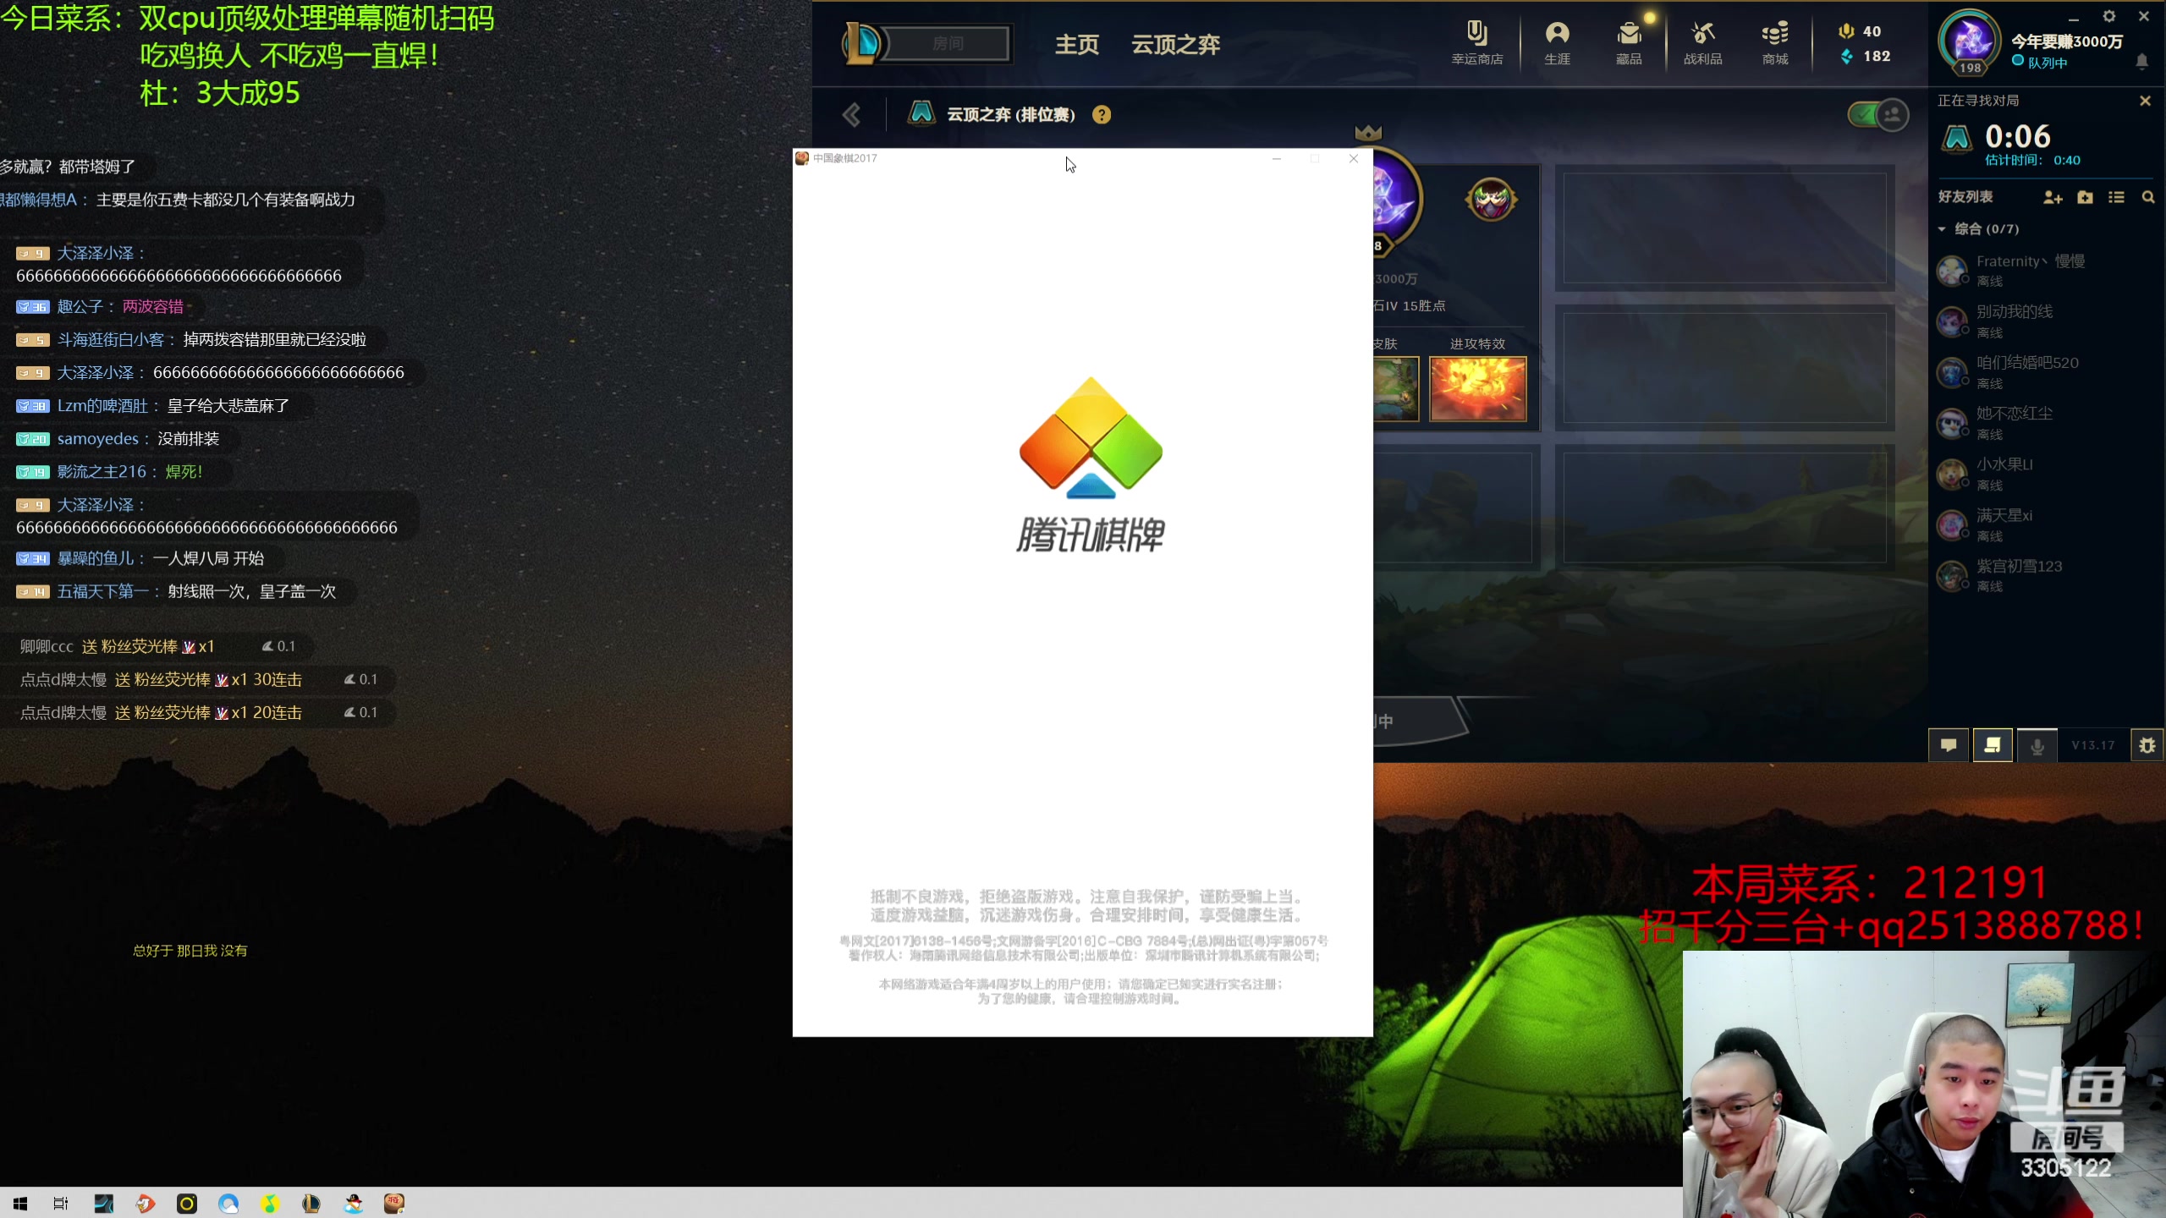Viewport: 2166px width, 1218px height.
Task: Open the Chinese chess taskbar icon
Action: [x=394, y=1203]
